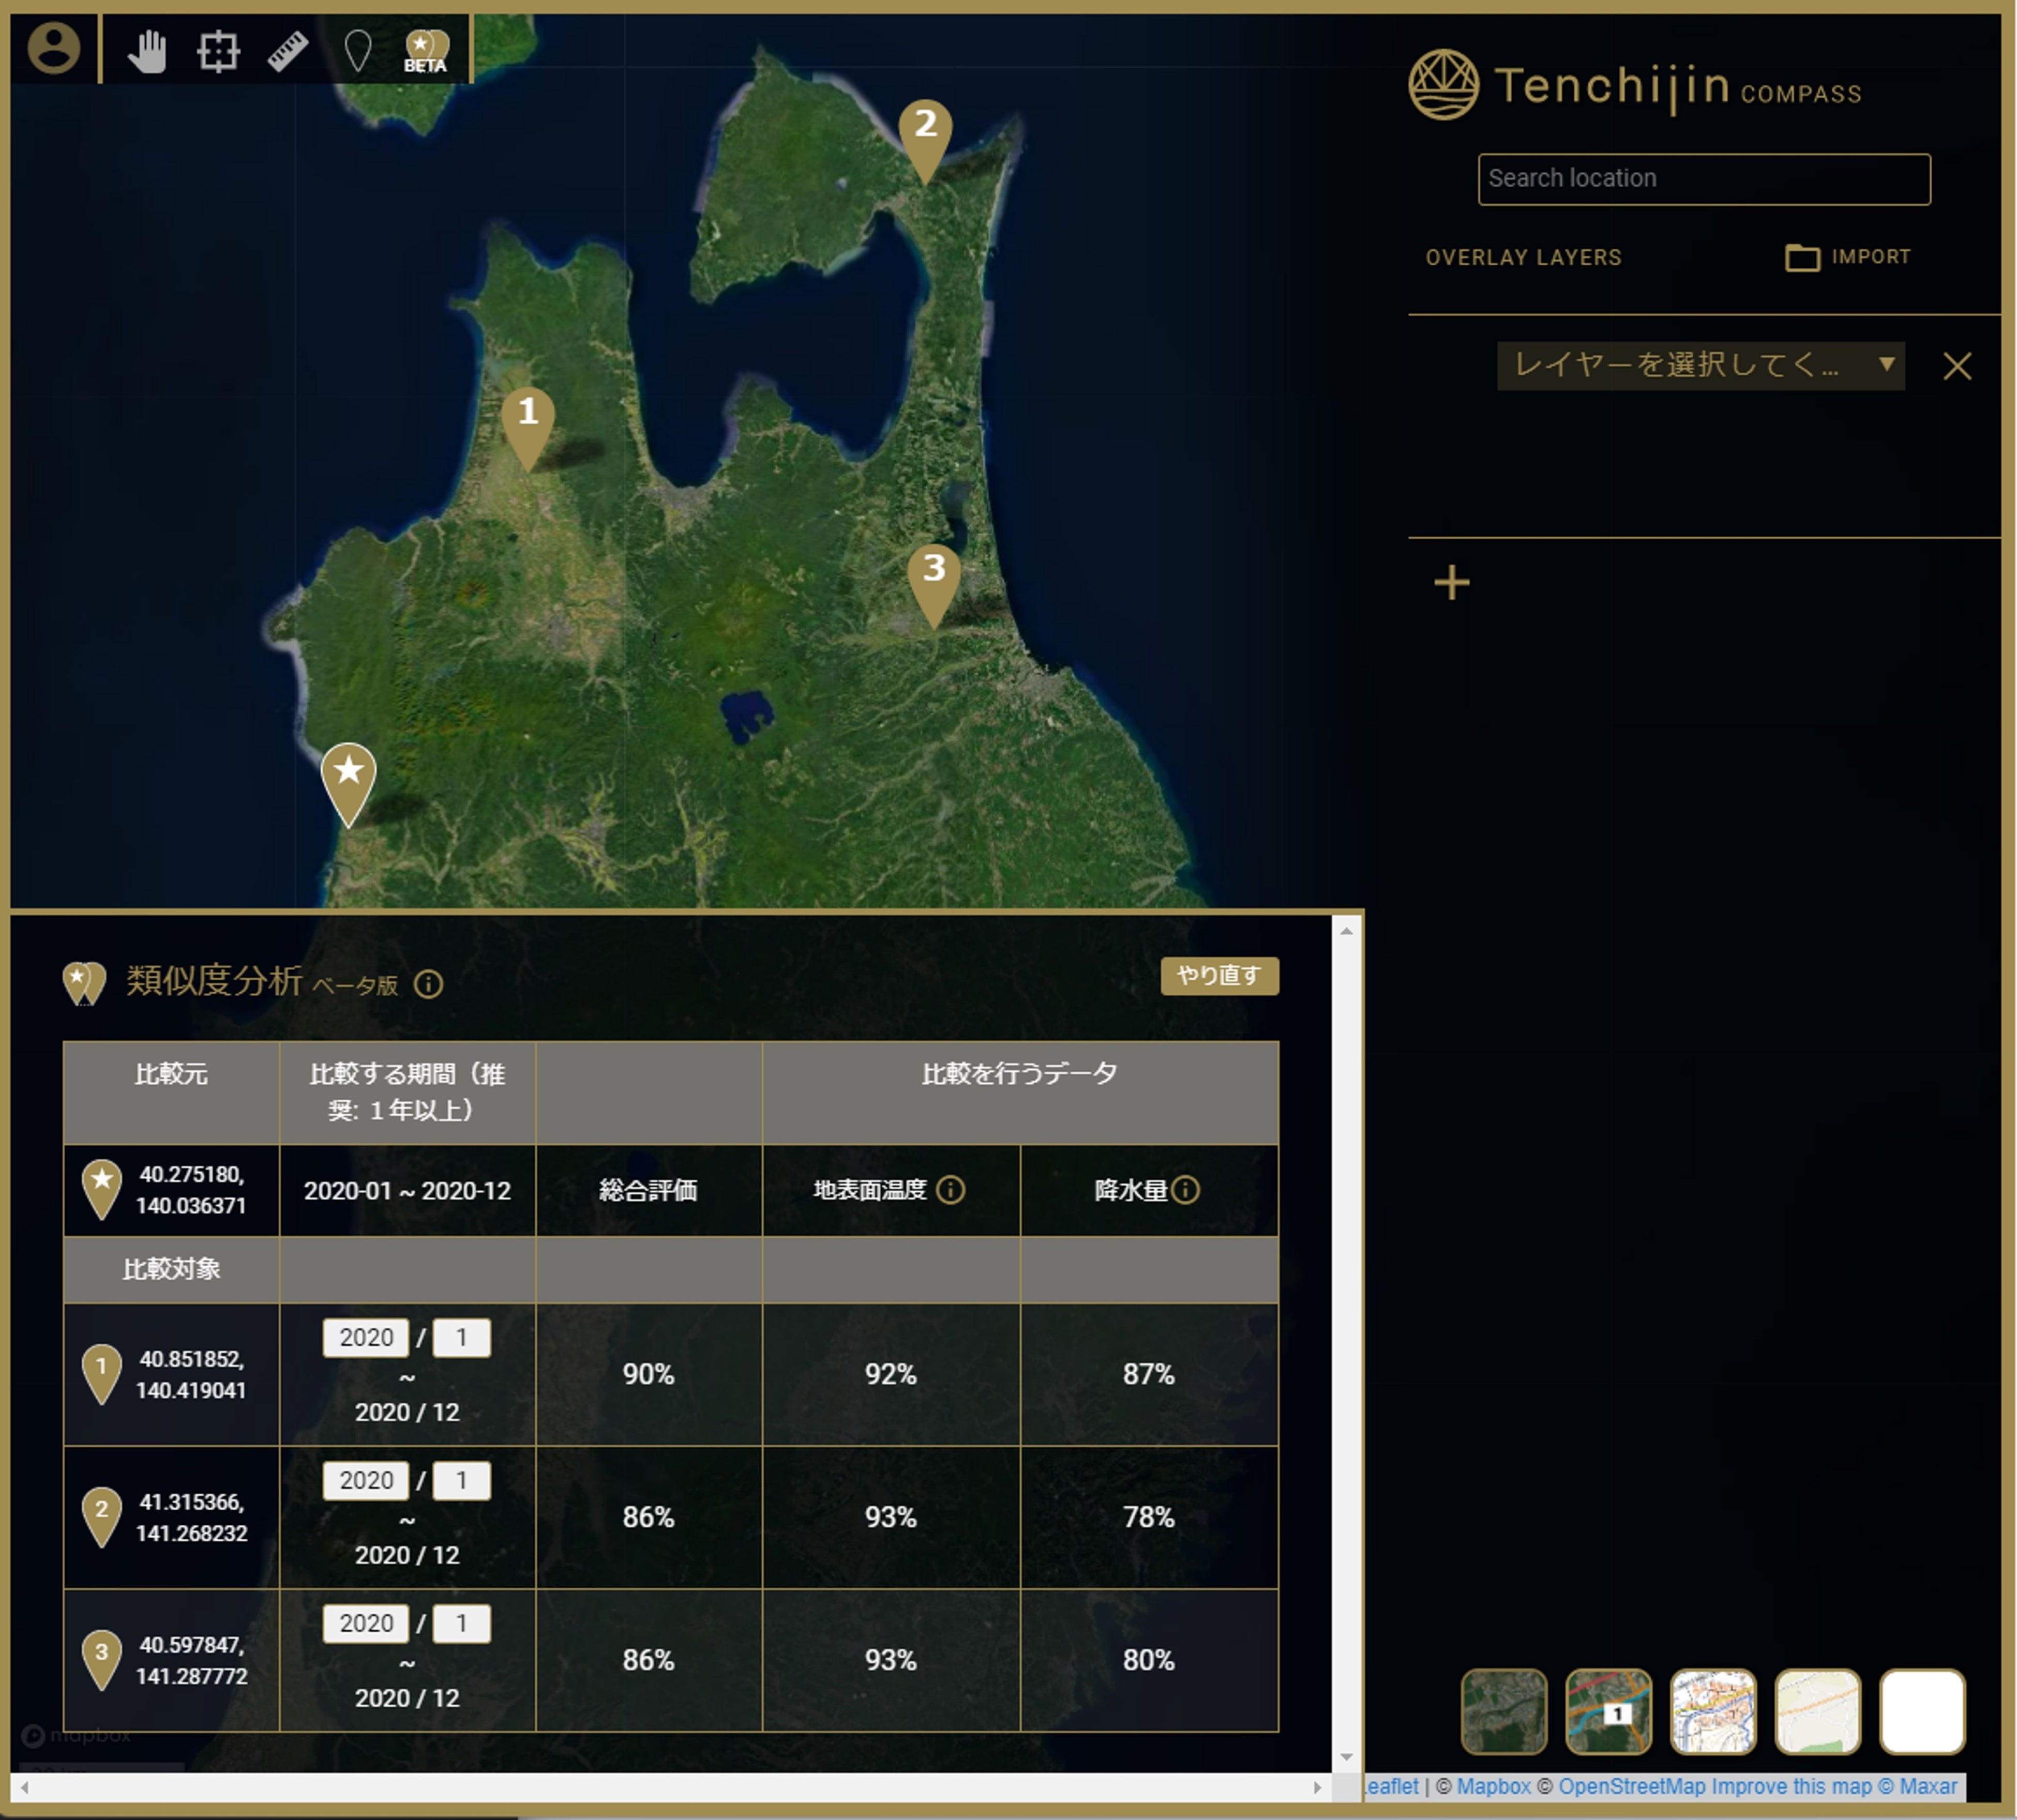Image resolution: width=2017 pixels, height=1820 pixels.
Task: Click the user account profile icon
Action: pyautogui.click(x=53, y=48)
